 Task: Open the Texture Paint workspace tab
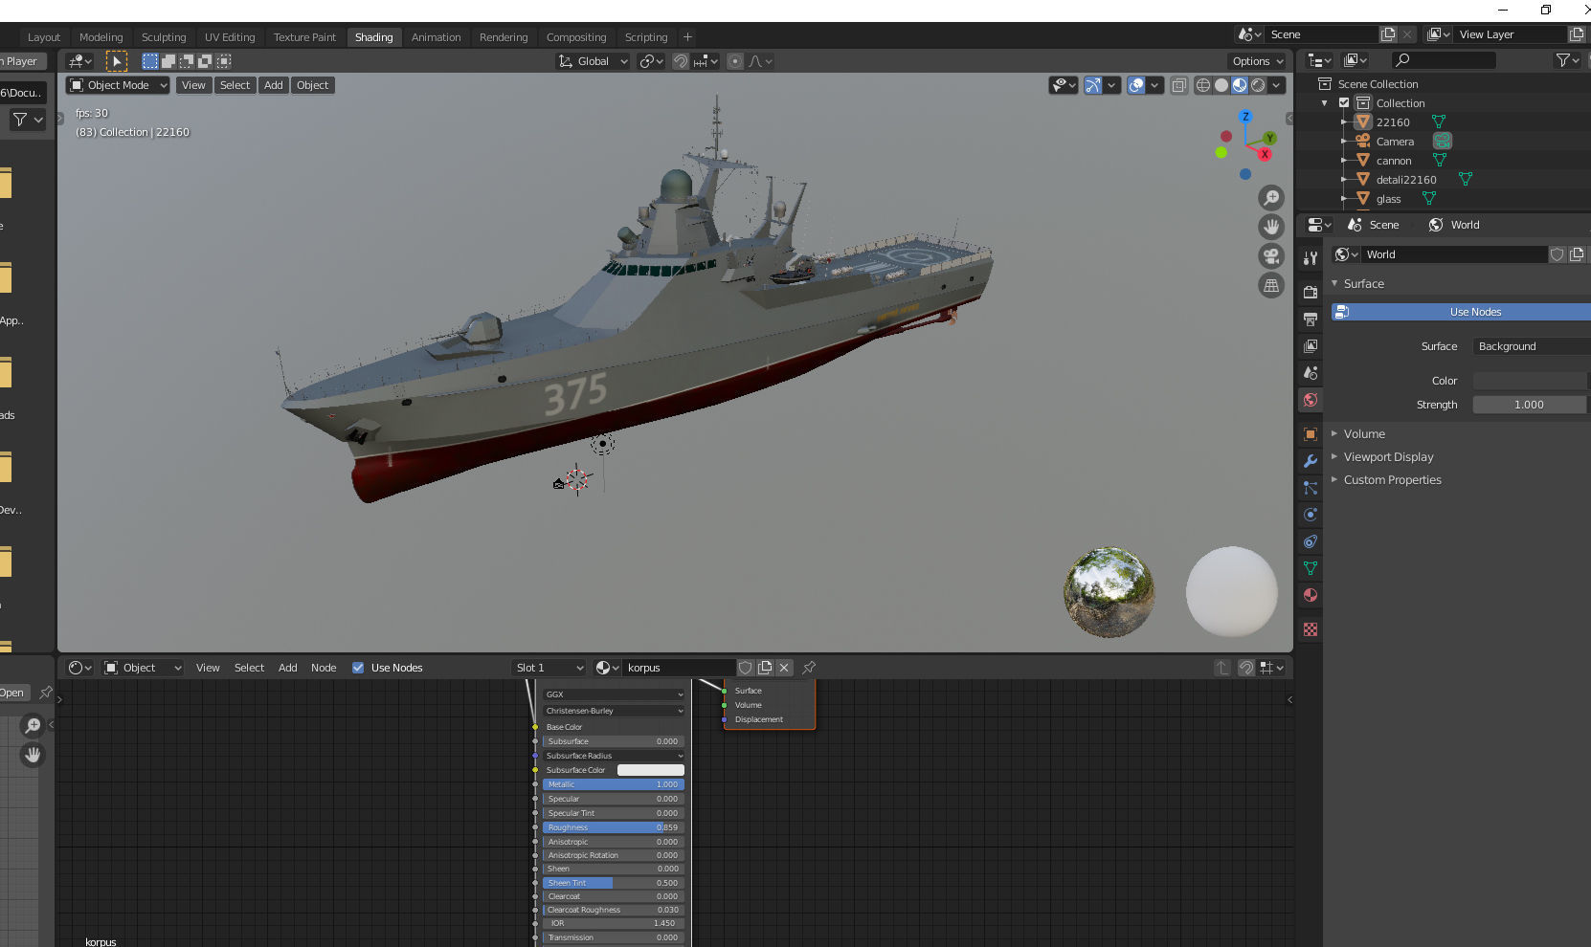(304, 37)
